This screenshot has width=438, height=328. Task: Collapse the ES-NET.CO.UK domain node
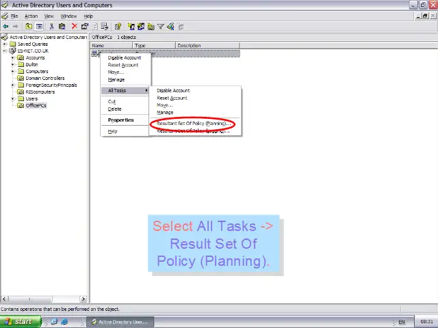[x=5, y=51]
